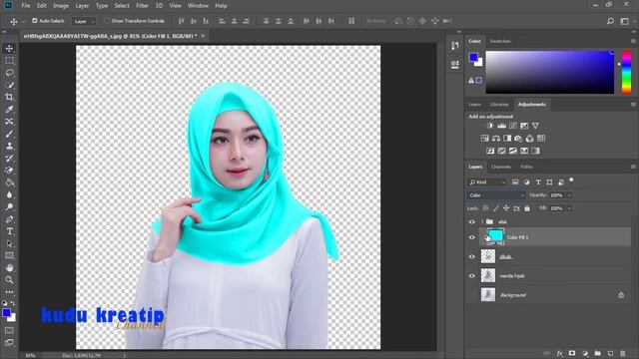This screenshot has width=639, height=359.
Task: Expand the group folder in Layers
Action: click(x=481, y=221)
